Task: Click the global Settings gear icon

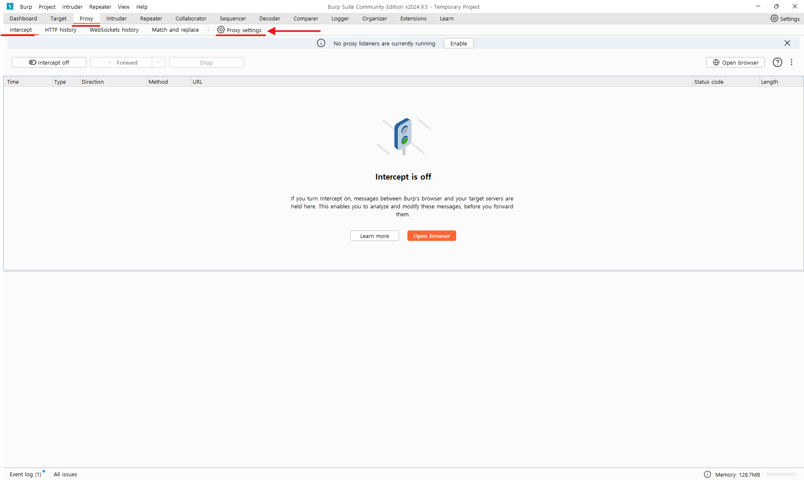Action: click(774, 18)
